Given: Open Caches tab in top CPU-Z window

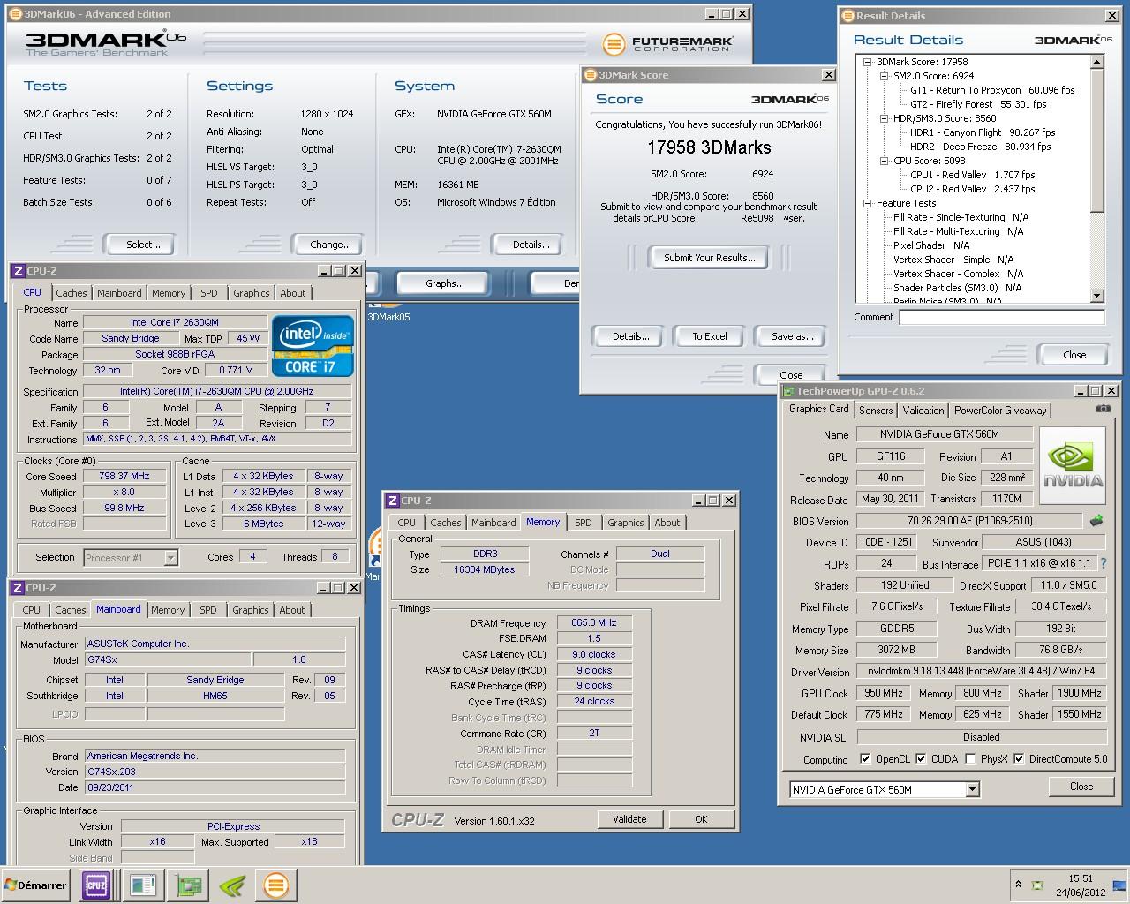Looking at the screenshot, I should (72, 293).
